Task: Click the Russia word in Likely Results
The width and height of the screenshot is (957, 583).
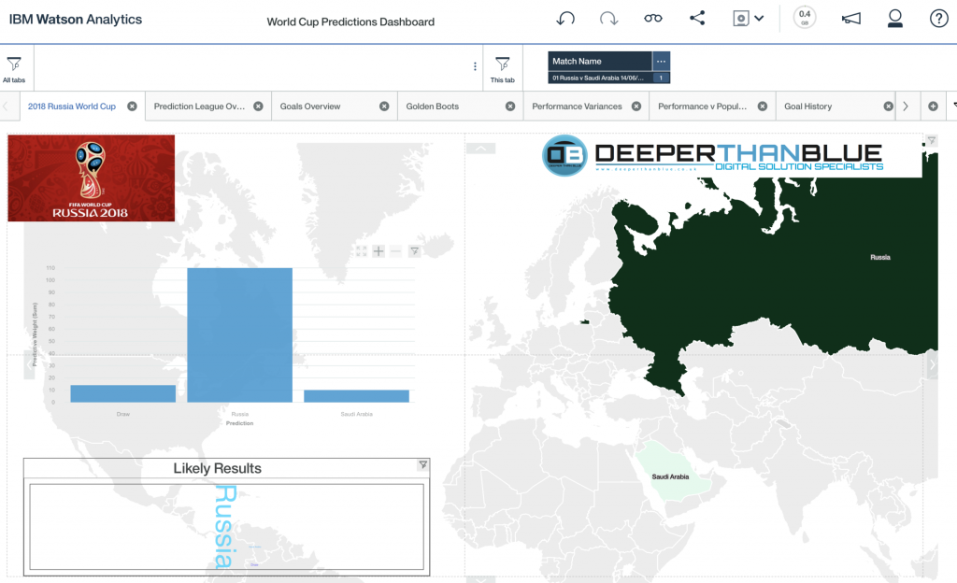Action: [x=224, y=527]
